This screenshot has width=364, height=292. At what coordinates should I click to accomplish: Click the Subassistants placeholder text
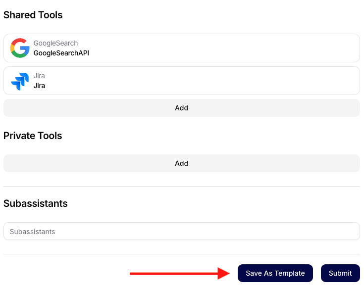[x=32, y=232]
